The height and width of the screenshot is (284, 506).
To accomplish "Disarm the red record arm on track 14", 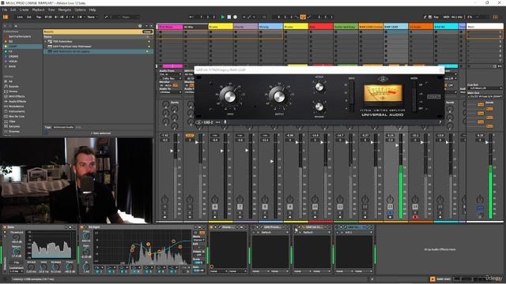I will [x=415, y=217].
